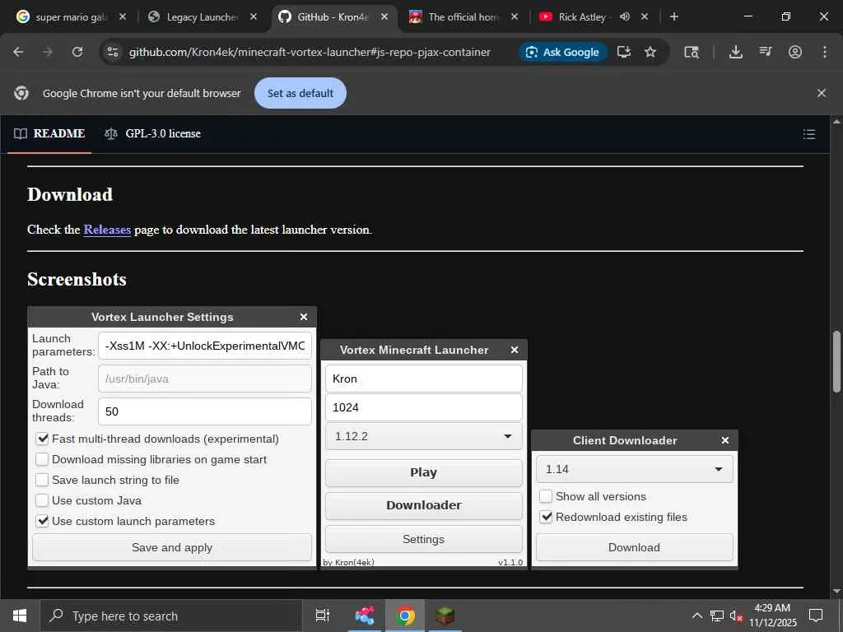Click Ask Google lens button
This screenshot has width=843, height=632.
coord(563,52)
